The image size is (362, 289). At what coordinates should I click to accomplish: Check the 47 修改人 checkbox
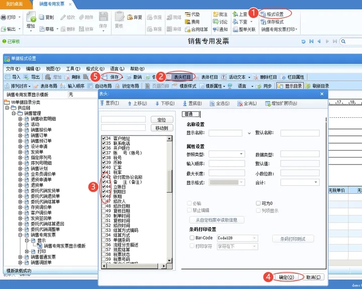[x=104, y=201]
